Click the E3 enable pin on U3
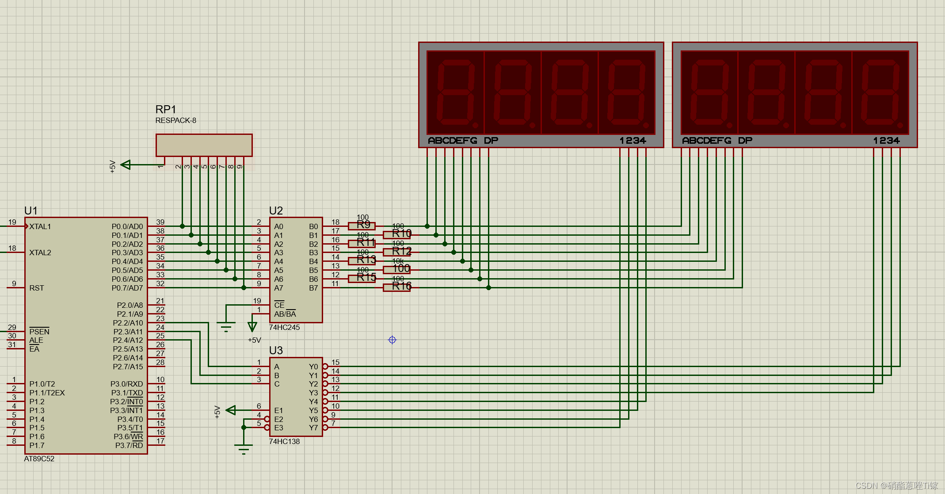The height and width of the screenshot is (494, 945). tap(278, 428)
